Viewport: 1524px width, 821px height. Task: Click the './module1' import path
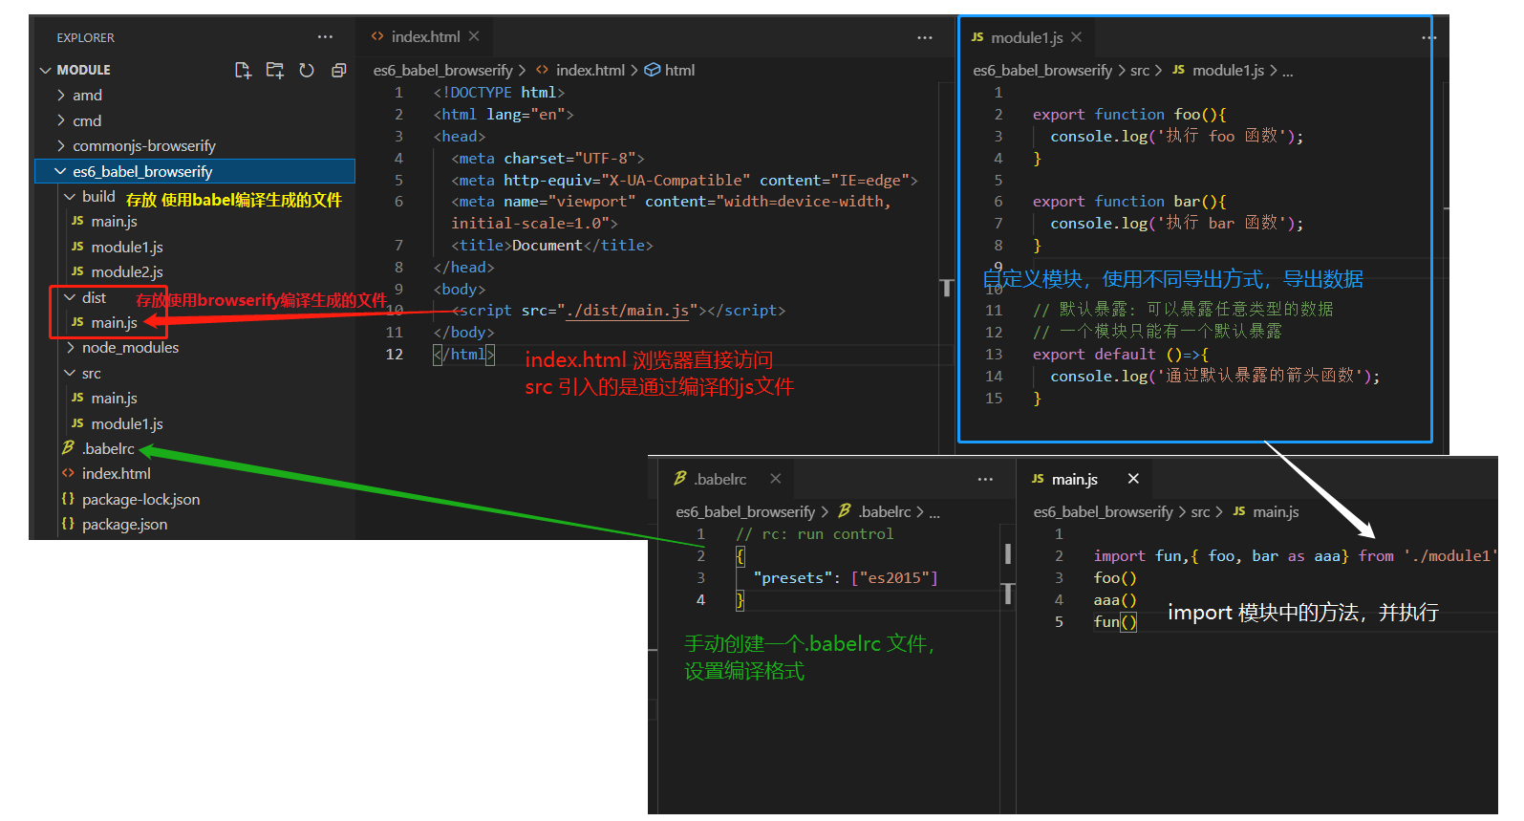coord(1450,555)
